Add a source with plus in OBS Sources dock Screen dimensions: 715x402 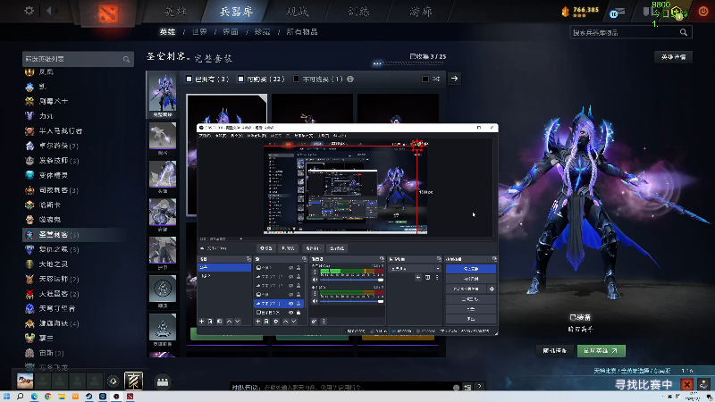[x=258, y=322]
